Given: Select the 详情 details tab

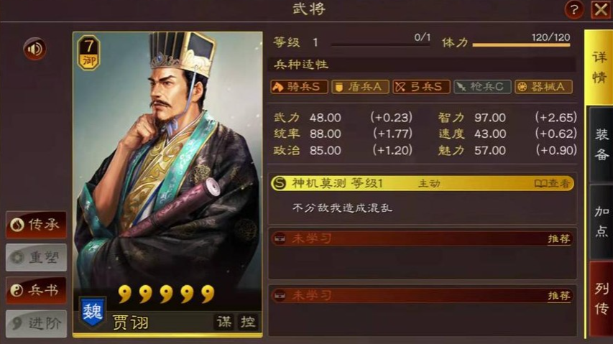Looking at the screenshot, I should pos(599,68).
